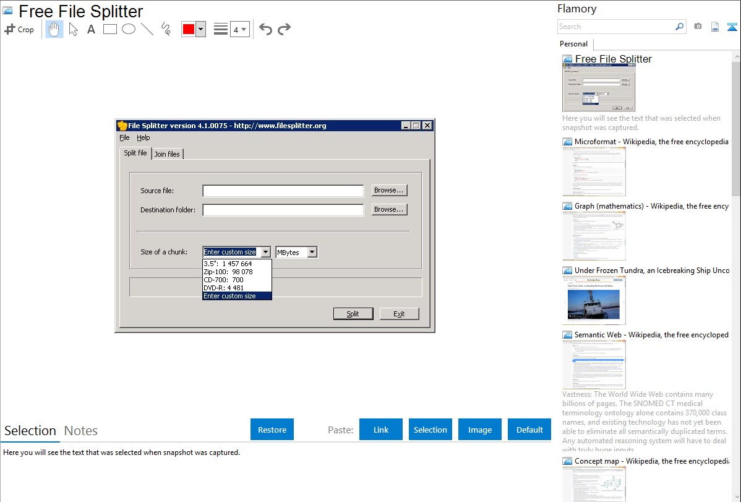Open the MBytes unit dropdown

[x=312, y=252]
